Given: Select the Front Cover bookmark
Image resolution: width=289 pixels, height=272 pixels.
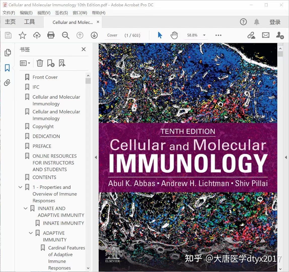Looking at the screenshot, I should tap(45, 77).
